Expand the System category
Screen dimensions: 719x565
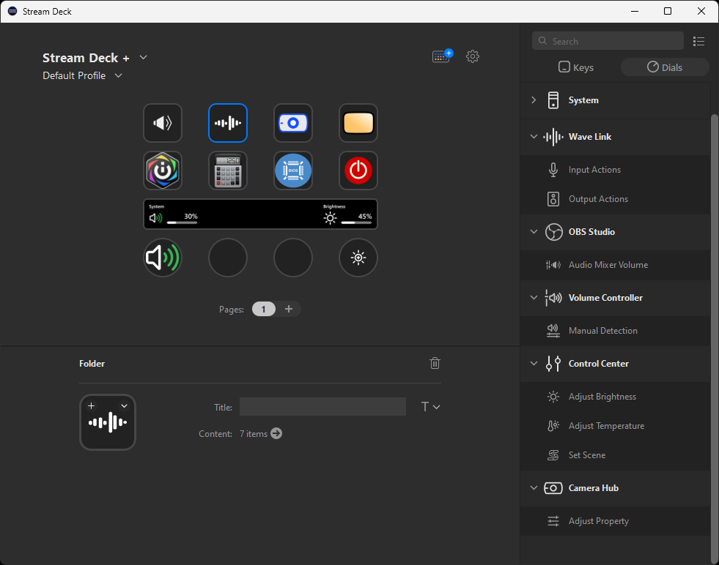point(534,100)
